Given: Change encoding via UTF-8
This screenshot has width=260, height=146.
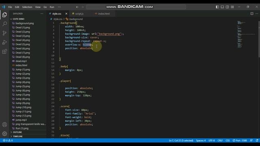Looking at the screenshot, I should tap(211, 141).
